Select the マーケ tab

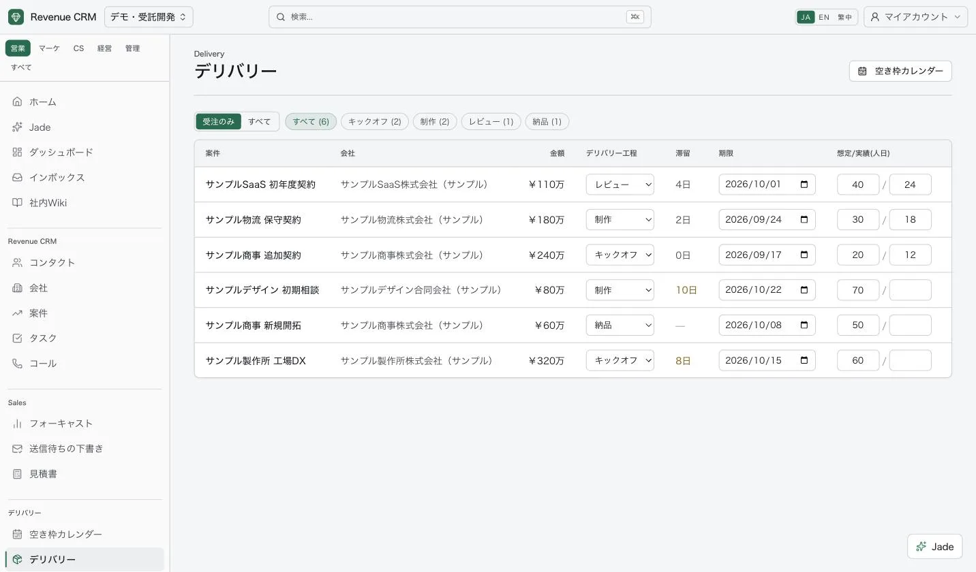49,48
